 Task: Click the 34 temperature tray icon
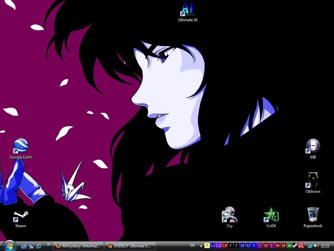[277, 246]
